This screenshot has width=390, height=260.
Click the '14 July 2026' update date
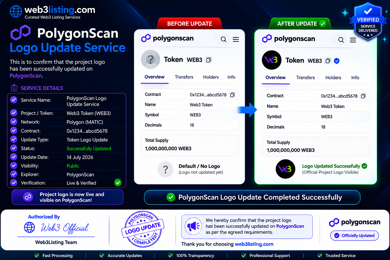(80, 157)
